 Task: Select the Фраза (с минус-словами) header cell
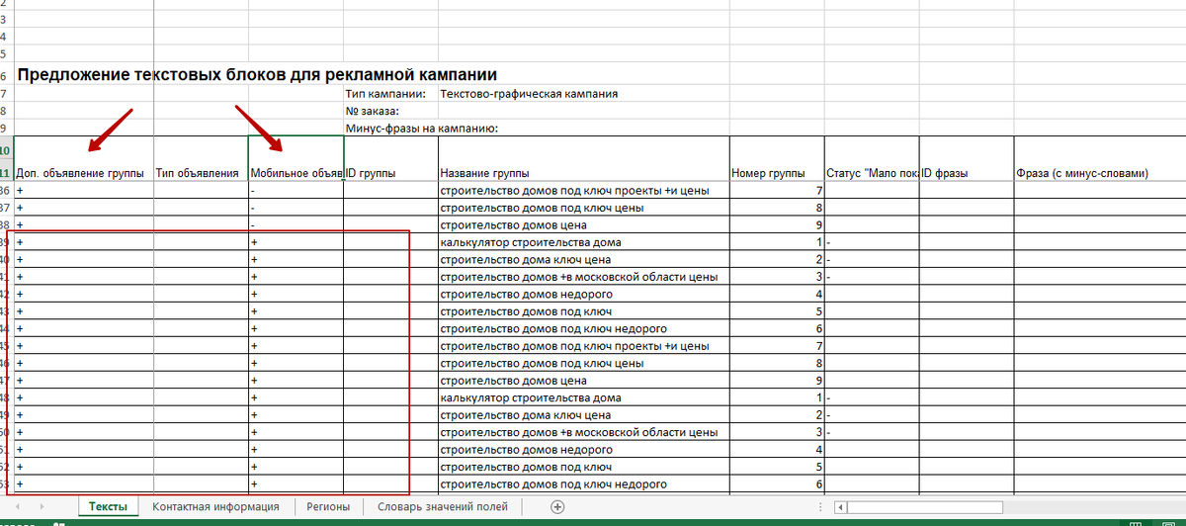click(1099, 158)
